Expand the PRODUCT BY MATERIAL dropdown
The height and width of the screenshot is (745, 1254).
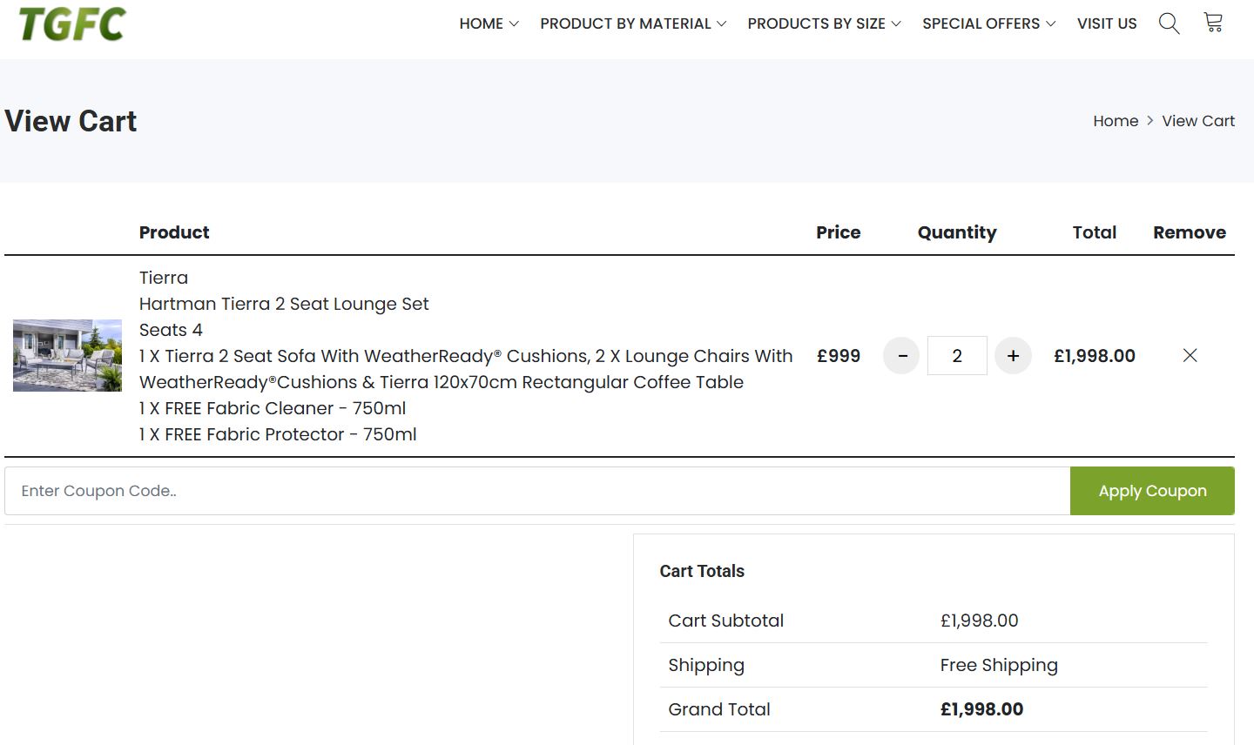[625, 23]
